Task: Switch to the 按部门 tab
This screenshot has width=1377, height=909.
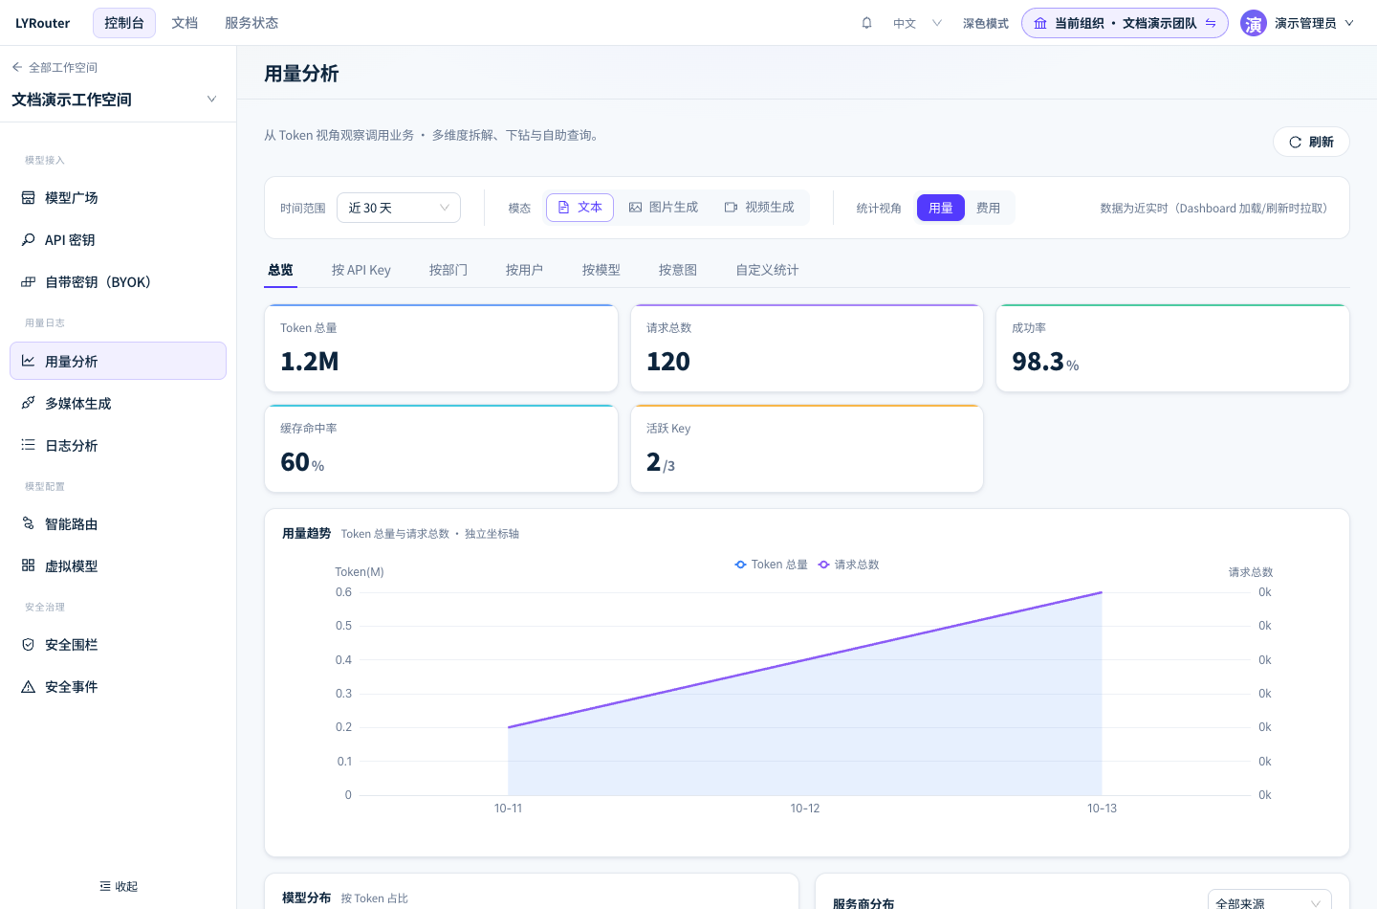Action: tap(448, 270)
